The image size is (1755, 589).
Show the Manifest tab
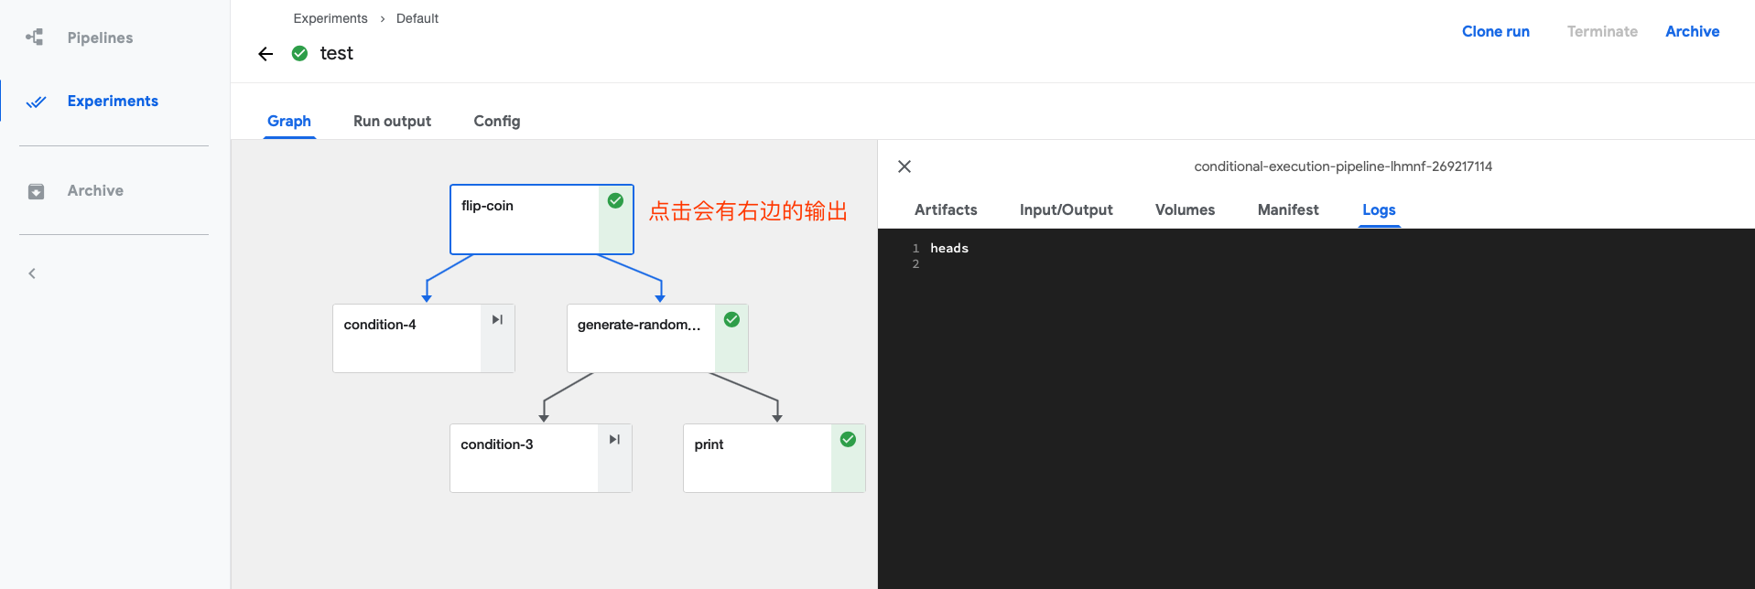pos(1287,210)
